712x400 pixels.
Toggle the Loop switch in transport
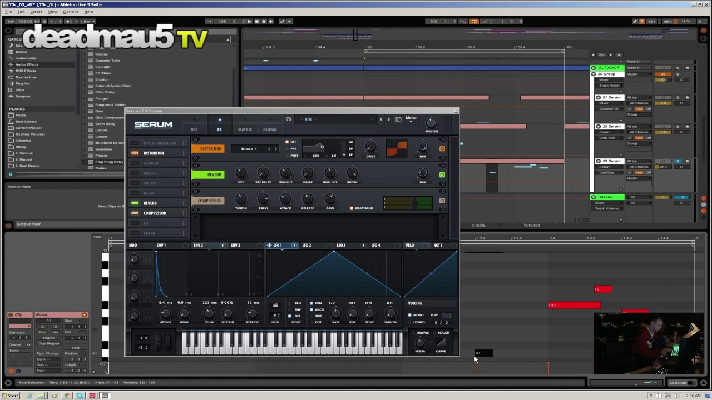(x=474, y=22)
